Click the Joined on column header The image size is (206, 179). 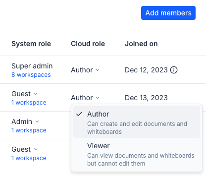click(141, 44)
